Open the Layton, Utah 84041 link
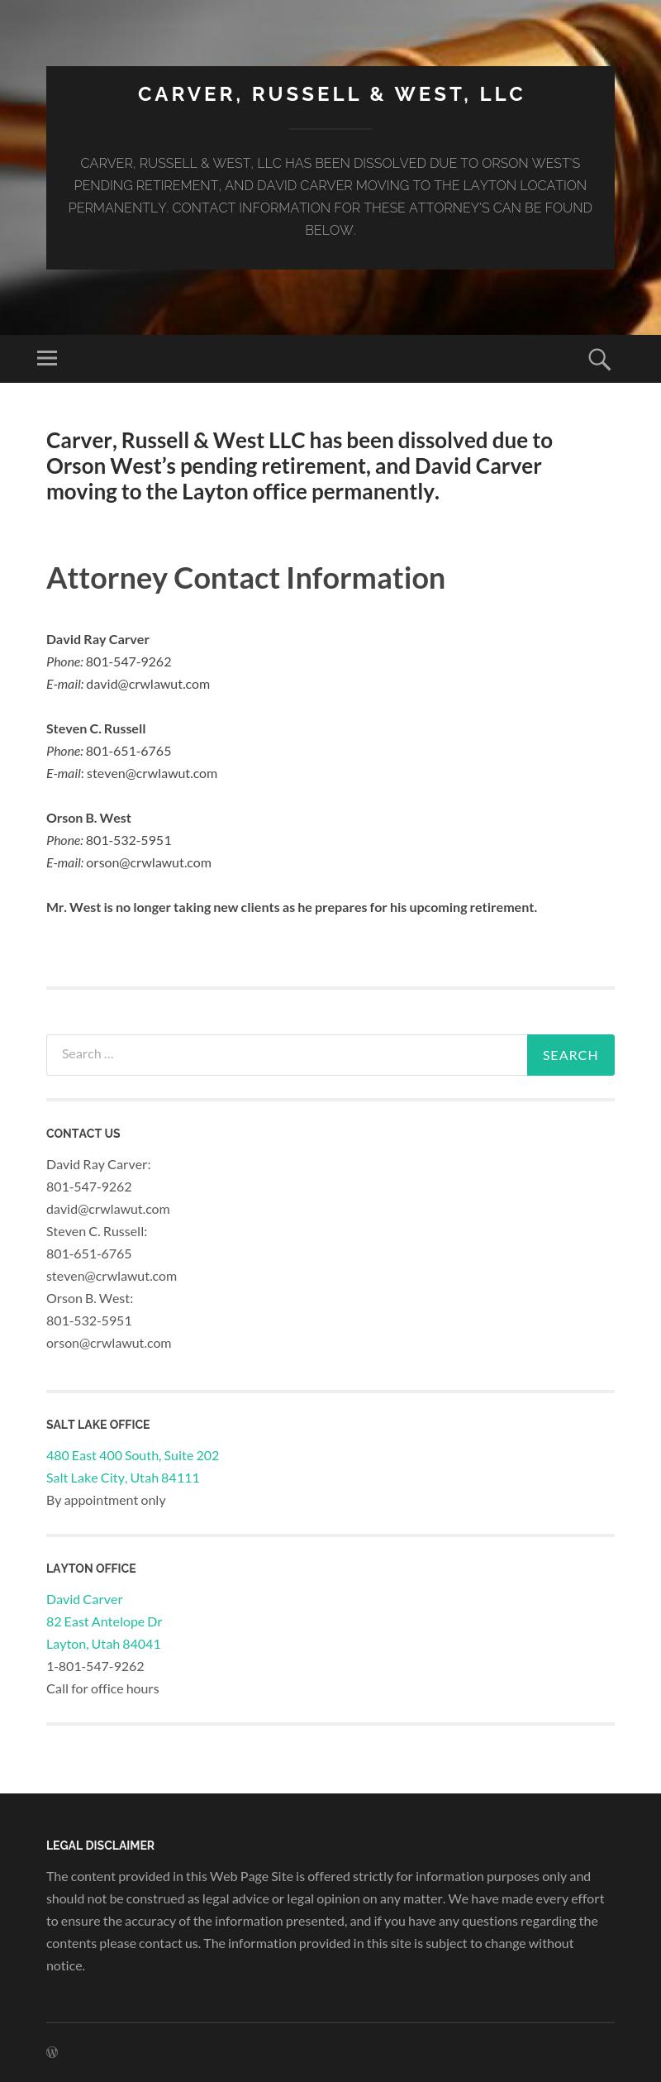The height and width of the screenshot is (2082, 661). click(x=103, y=1643)
